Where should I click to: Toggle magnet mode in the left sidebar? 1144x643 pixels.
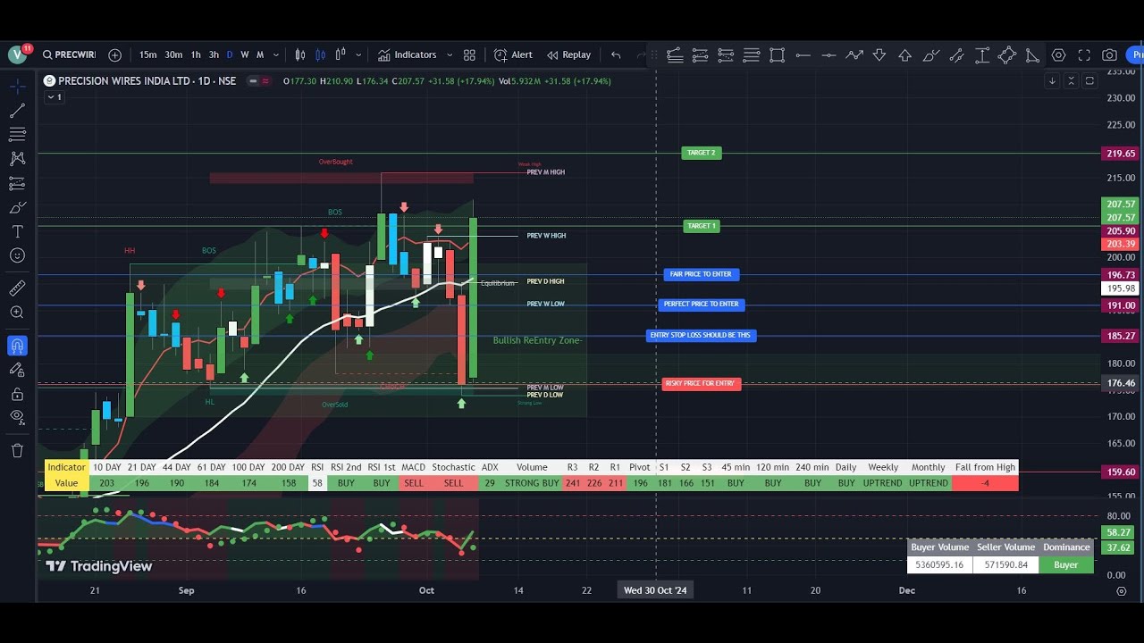click(x=17, y=346)
